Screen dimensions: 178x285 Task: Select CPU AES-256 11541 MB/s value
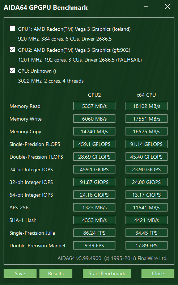(147, 208)
